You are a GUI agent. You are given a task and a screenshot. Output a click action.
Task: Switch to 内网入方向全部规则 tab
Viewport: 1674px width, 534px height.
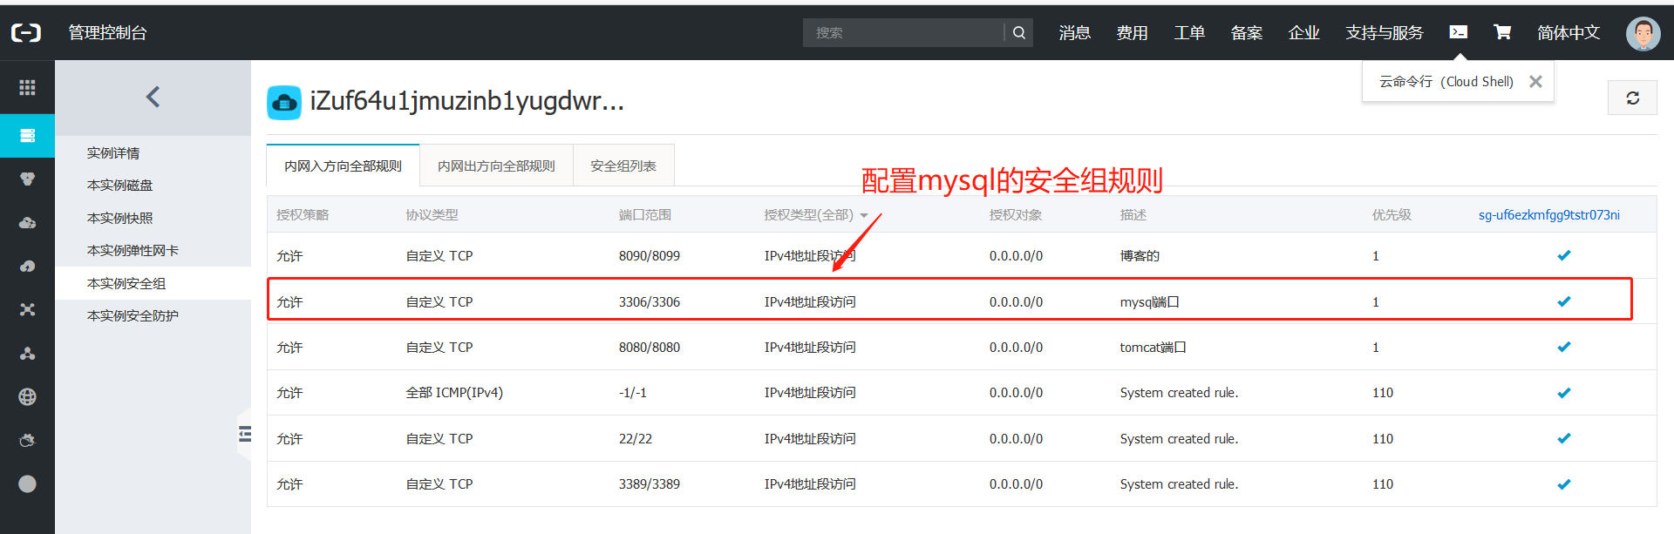tap(343, 166)
